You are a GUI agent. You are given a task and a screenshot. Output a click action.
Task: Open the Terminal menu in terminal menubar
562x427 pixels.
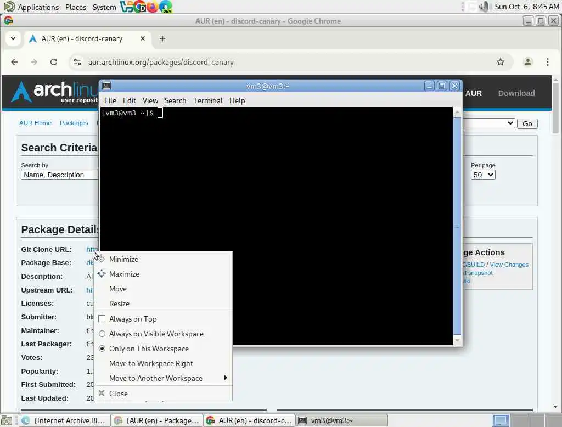tap(208, 101)
